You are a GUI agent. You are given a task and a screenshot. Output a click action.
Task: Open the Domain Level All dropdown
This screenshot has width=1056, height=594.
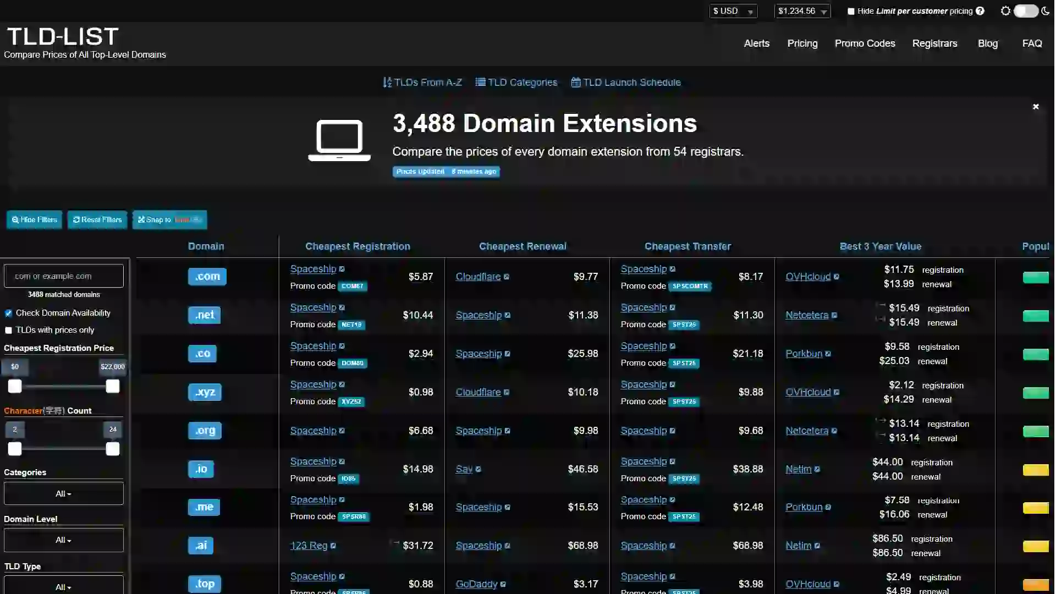63,540
